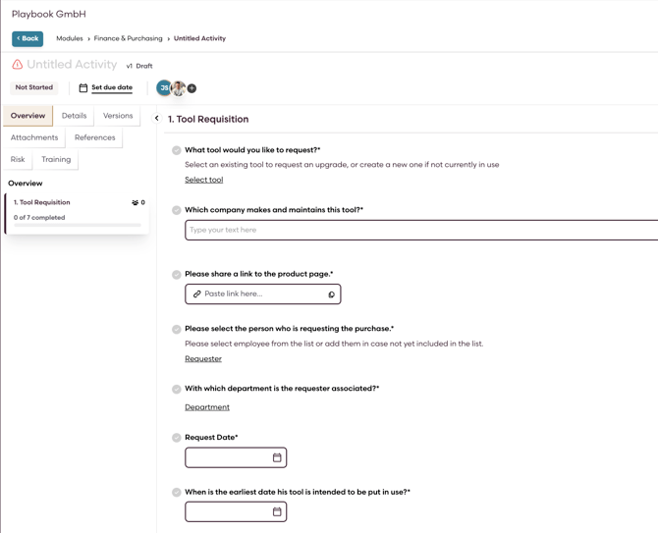
Task: Click the red warning triangle icon
Action: click(18, 65)
